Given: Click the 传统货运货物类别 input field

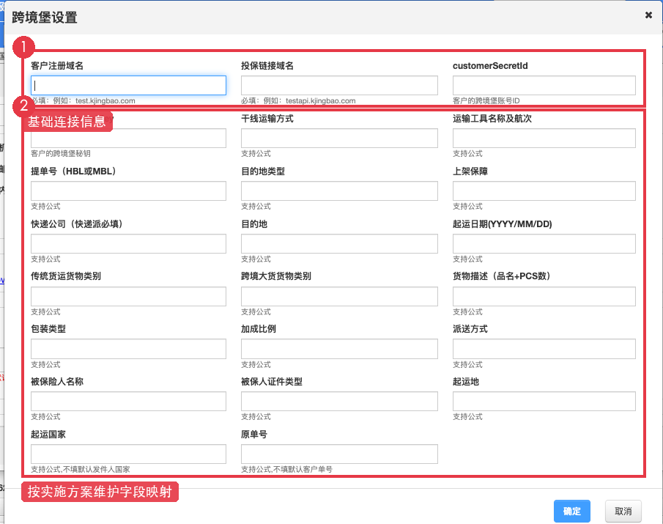Looking at the screenshot, I should click(128, 297).
